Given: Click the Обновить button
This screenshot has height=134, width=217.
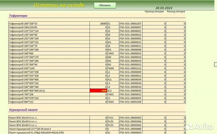Looking at the screenshot, I should (105, 5).
